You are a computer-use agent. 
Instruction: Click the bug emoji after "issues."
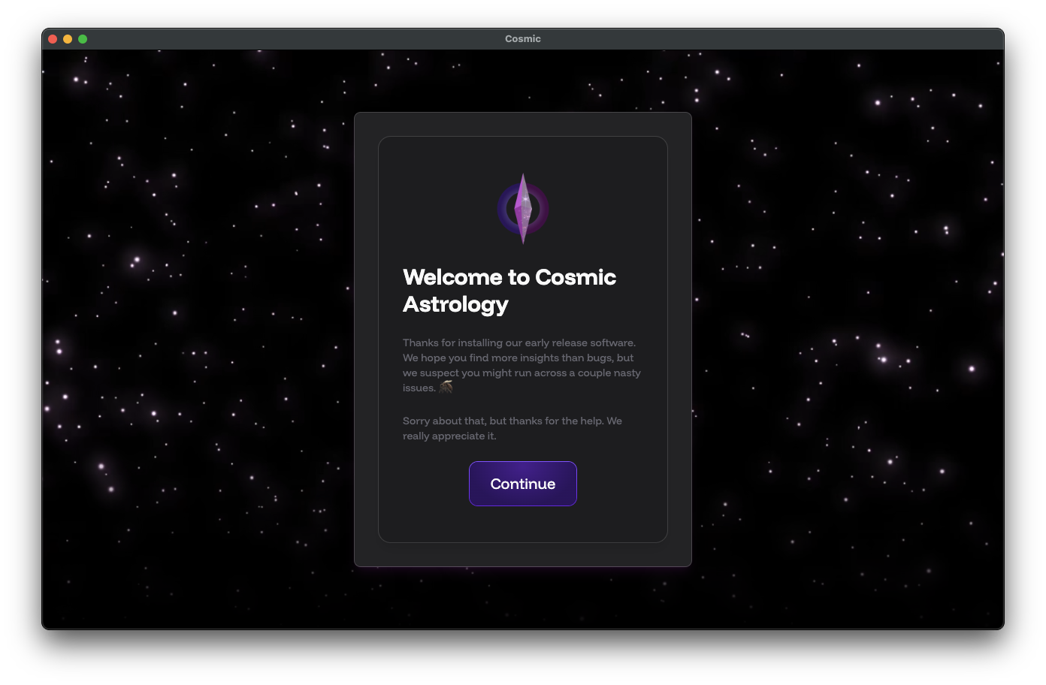(446, 388)
